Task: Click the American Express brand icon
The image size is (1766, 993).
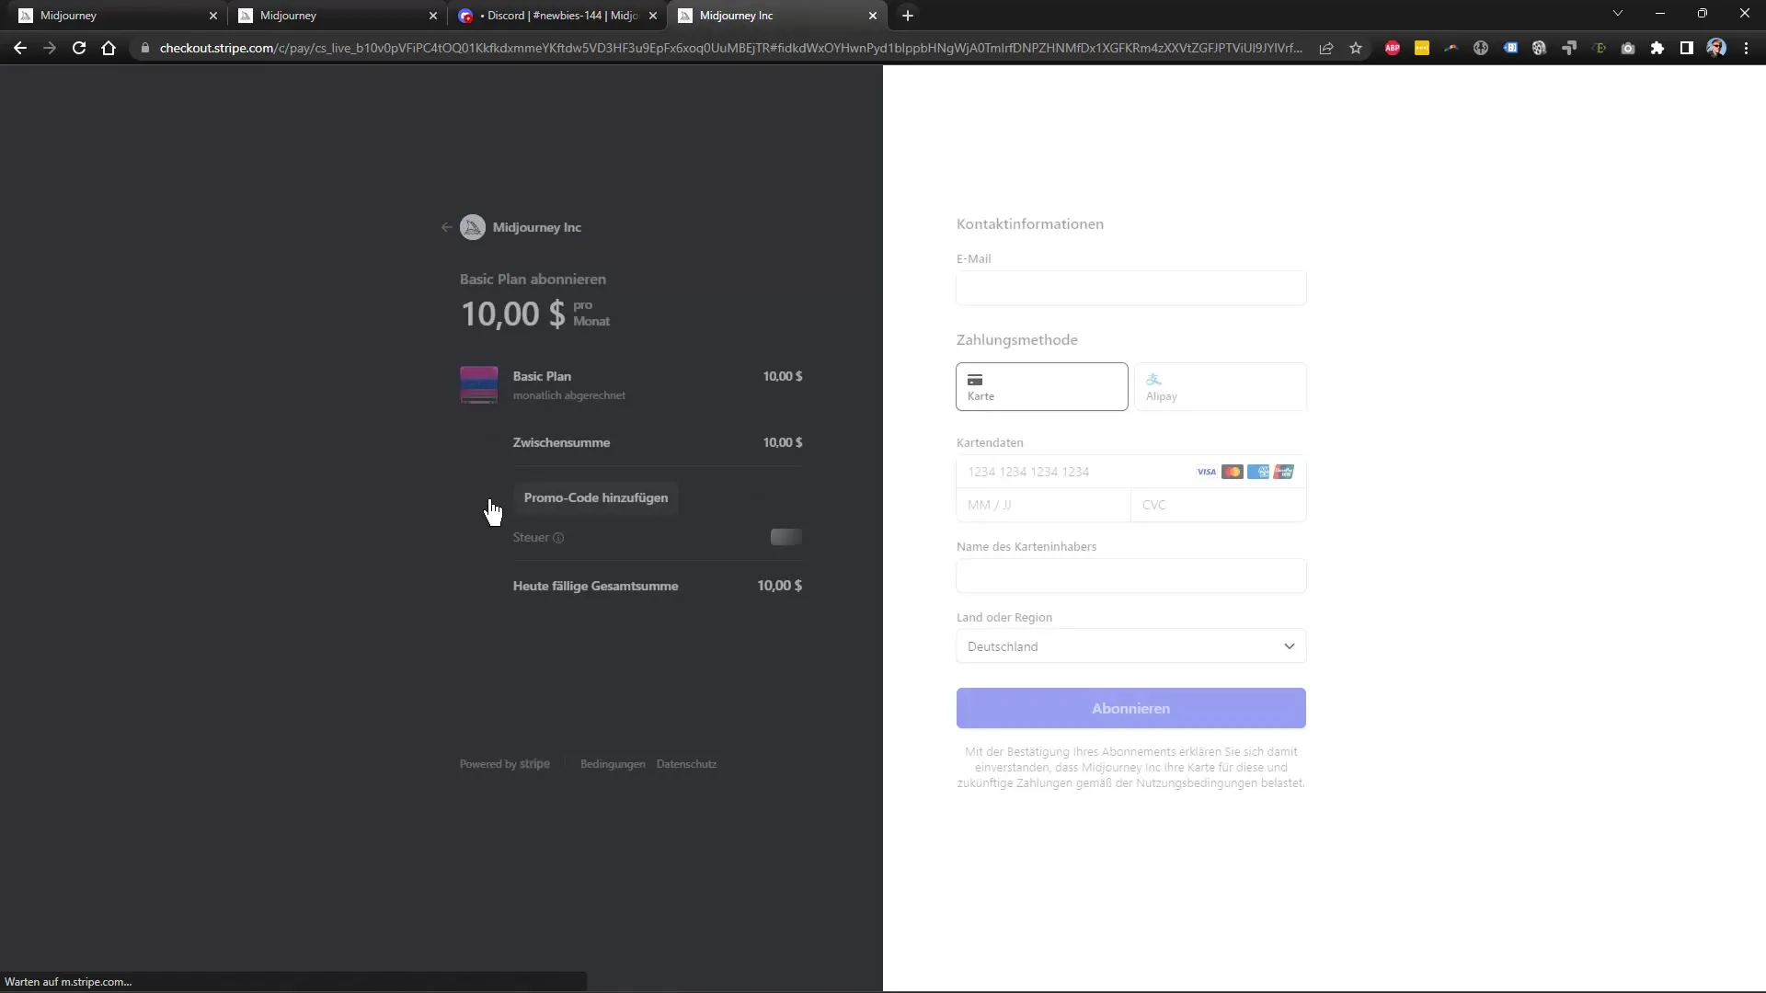Action: [x=1258, y=472]
